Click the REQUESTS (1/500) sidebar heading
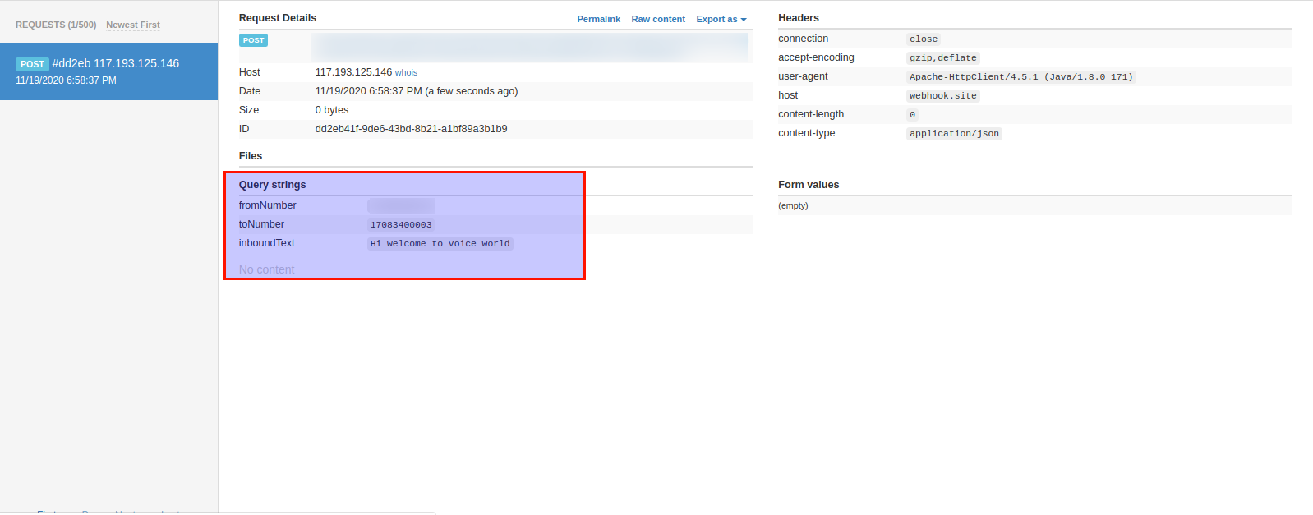The image size is (1313, 515). pyautogui.click(x=56, y=25)
